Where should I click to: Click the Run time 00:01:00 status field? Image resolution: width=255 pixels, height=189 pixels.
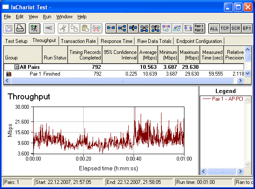click(204, 182)
